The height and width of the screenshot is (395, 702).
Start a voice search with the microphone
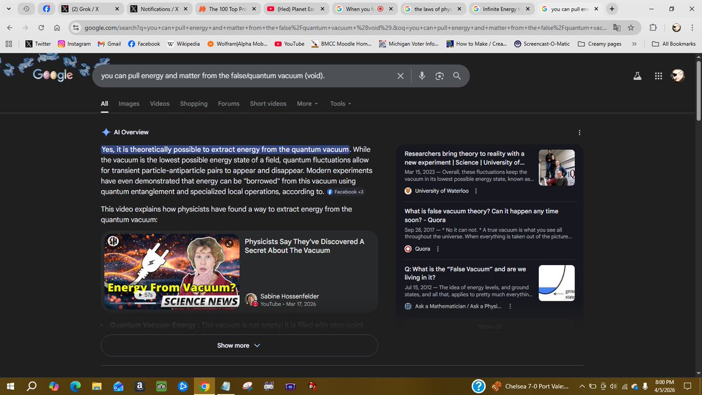(421, 76)
